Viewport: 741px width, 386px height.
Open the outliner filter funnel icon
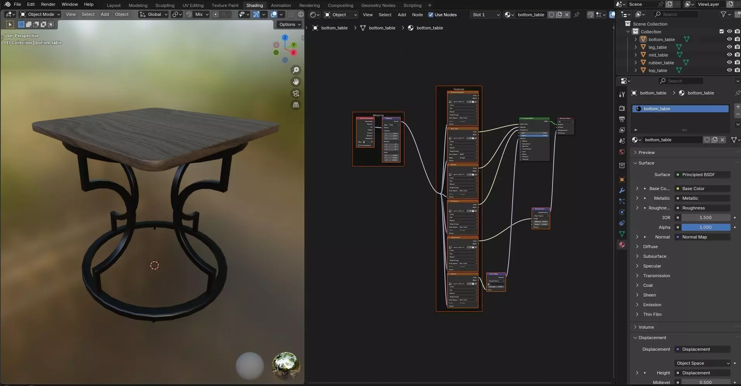tap(724, 14)
